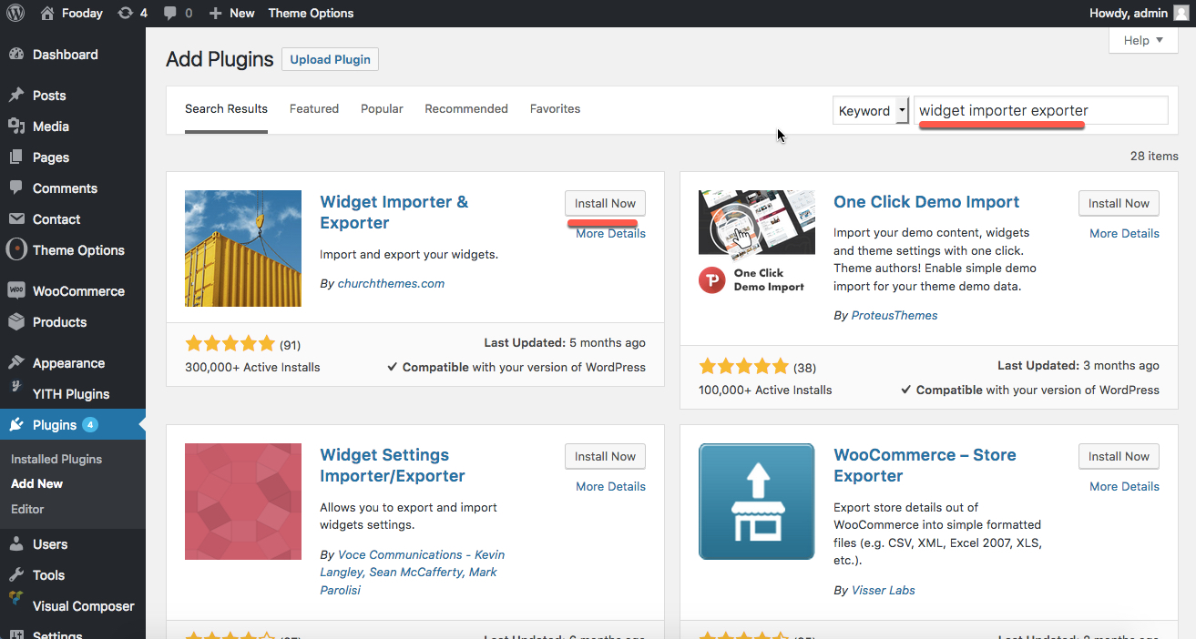
Task: Switch to Recommended tab
Action: coord(466,109)
